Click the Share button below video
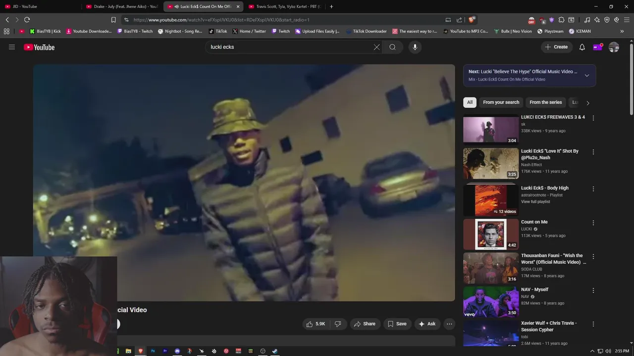 click(365, 324)
